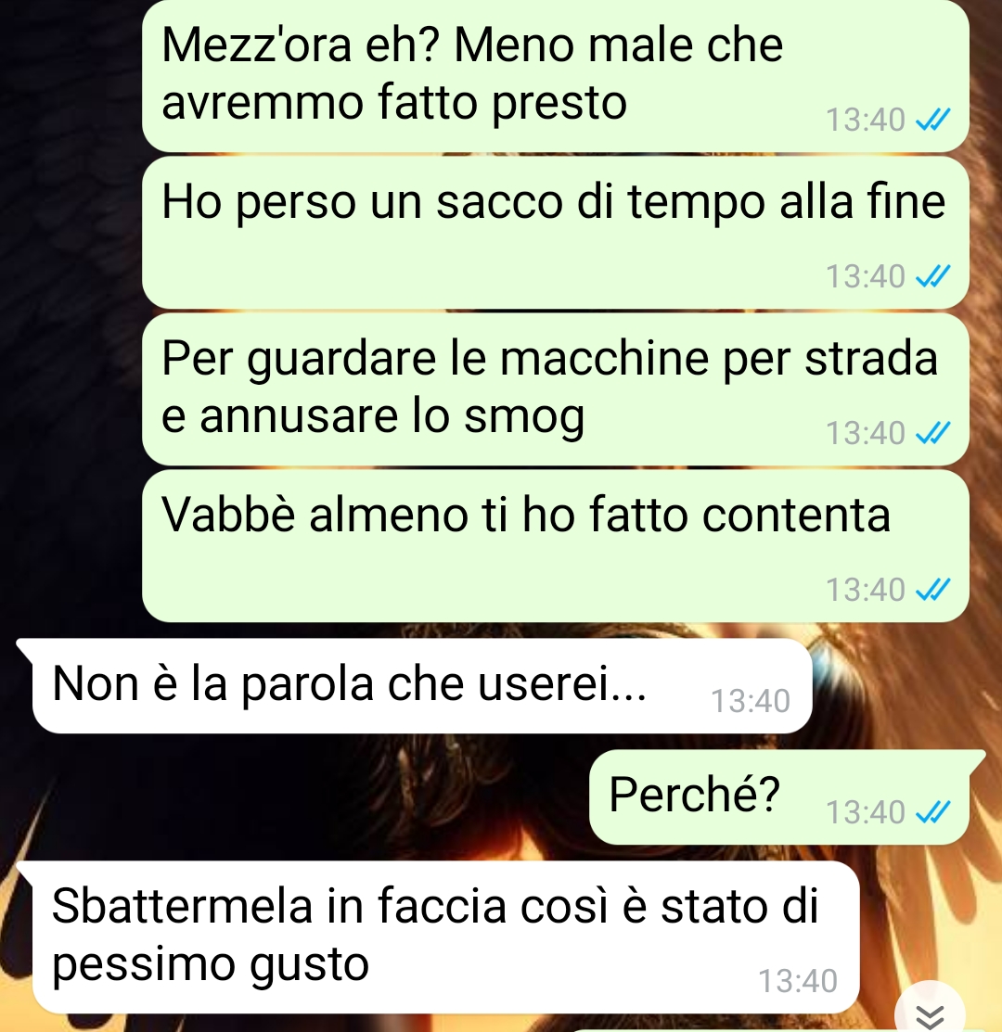Tap 13:40 timestamp on 'Non è la parola' message
1002x1032 pixels.
coord(751,701)
